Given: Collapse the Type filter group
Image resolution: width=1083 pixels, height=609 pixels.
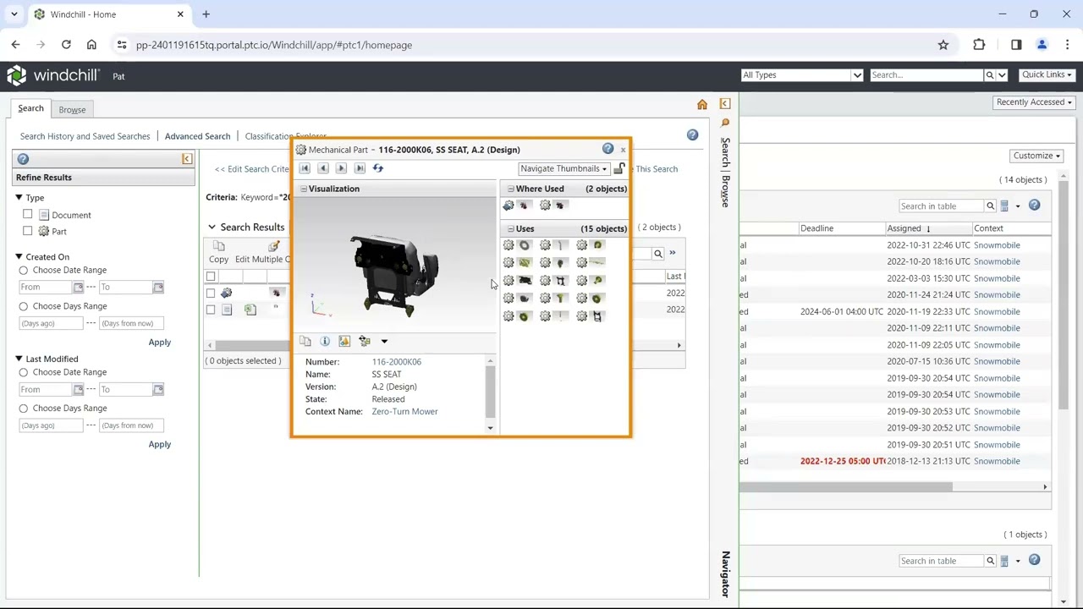Looking at the screenshot, I should coord(19,198).
